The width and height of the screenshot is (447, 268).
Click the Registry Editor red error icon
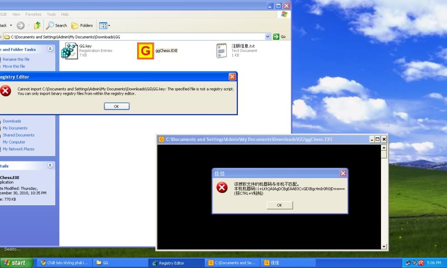[x=5, y=91]
